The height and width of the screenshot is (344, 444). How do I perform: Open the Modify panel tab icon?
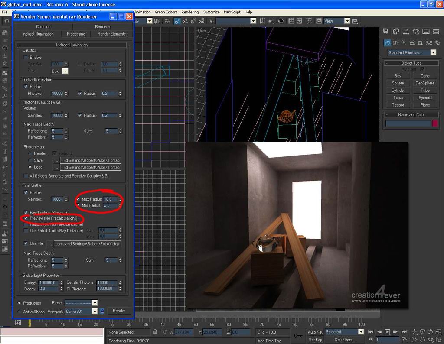[396, 32]
